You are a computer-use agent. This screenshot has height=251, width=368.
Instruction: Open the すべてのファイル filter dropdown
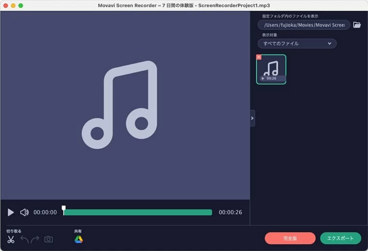pos(297,43)
